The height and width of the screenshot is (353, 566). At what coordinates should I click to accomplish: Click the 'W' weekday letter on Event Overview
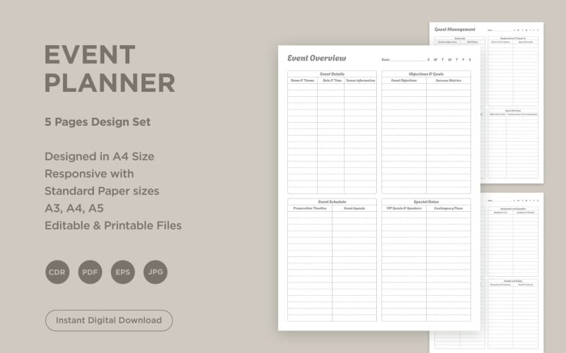450,60
